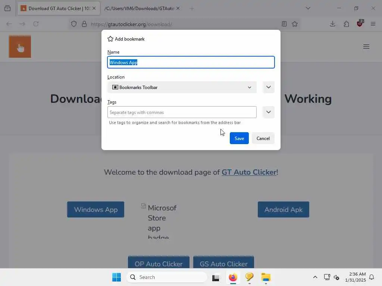382x286 pixels.
Task: Close the Download GT Auto Clicker tab
Action: click(x=94, y=8)
